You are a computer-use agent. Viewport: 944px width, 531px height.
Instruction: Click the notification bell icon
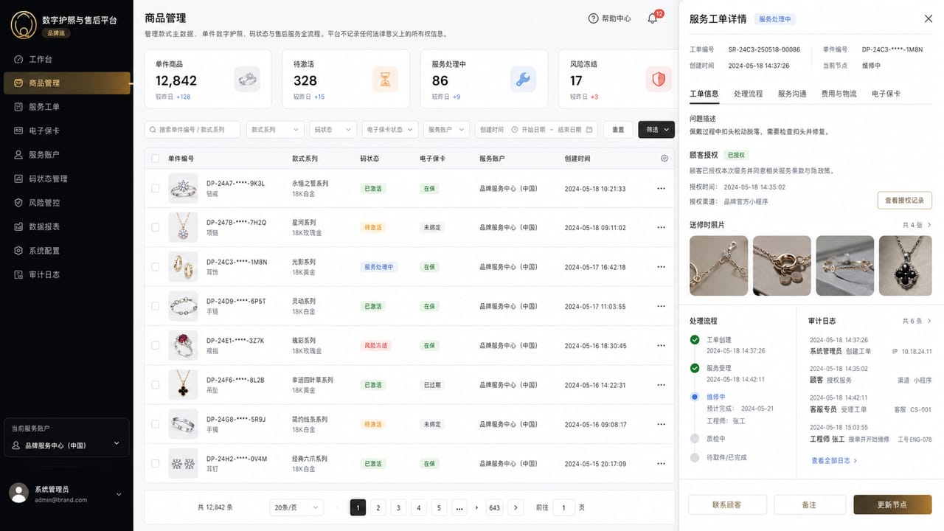click(652, 18)
